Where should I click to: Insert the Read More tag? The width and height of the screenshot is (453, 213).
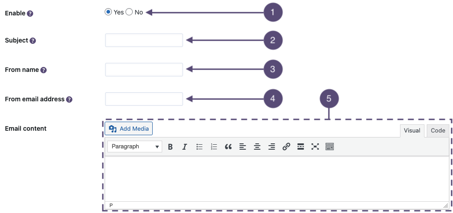pos(300,147)
